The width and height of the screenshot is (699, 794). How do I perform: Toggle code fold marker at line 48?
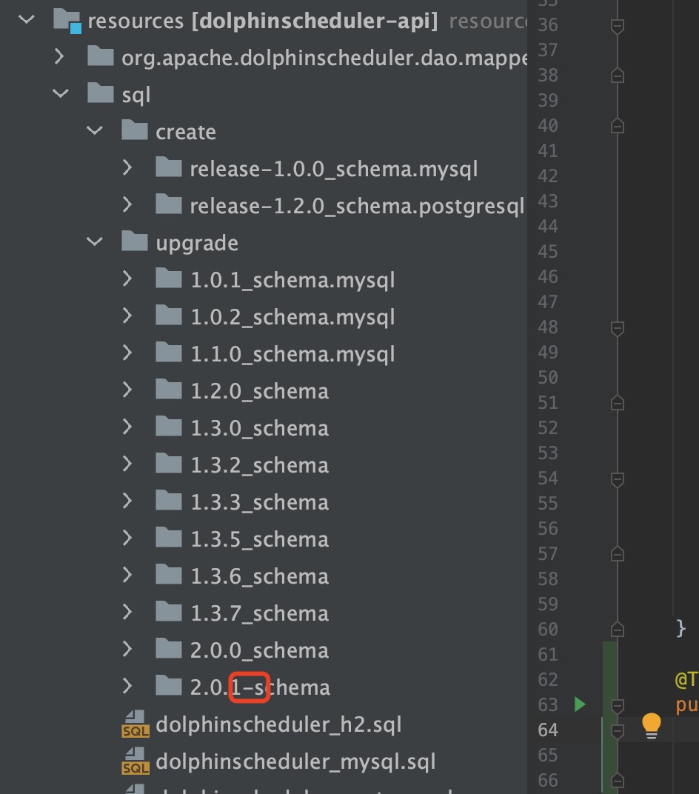coord(617,328)
